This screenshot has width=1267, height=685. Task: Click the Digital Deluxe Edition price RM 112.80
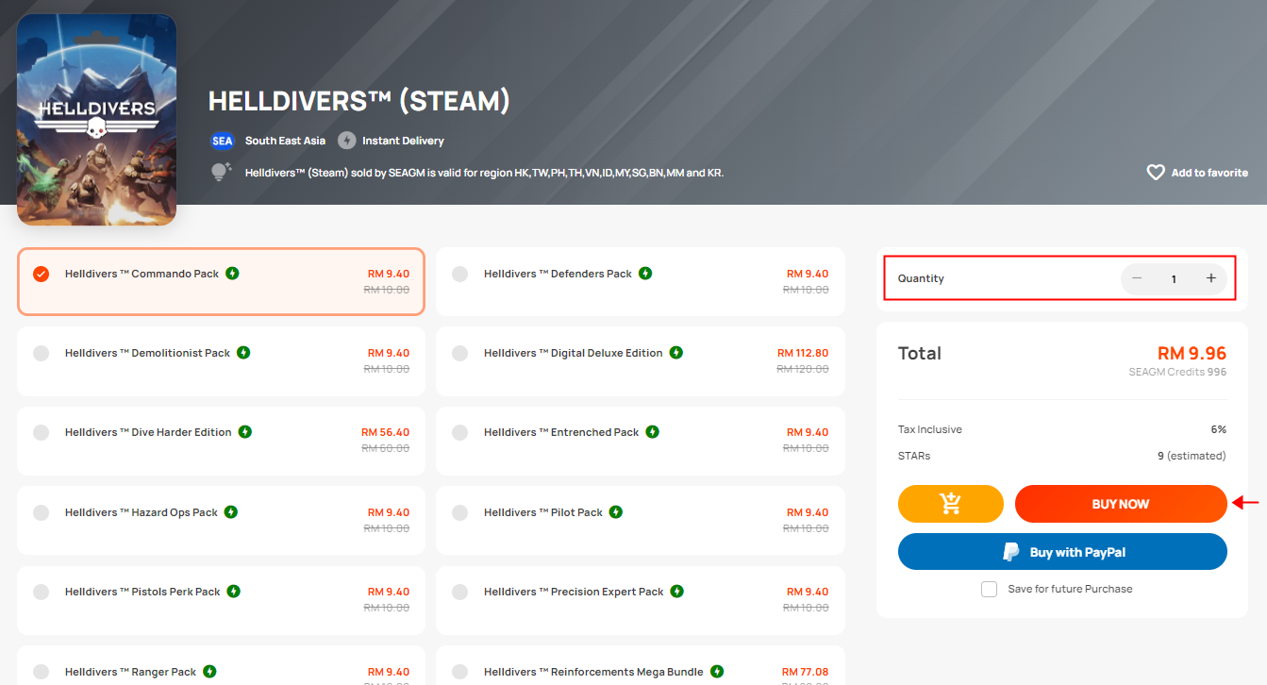click(x=803, y=353)
